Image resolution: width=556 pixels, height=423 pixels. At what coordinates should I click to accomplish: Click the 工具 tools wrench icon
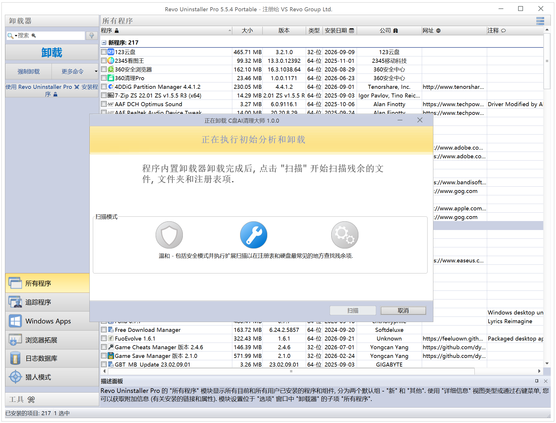tap(31, 400)
